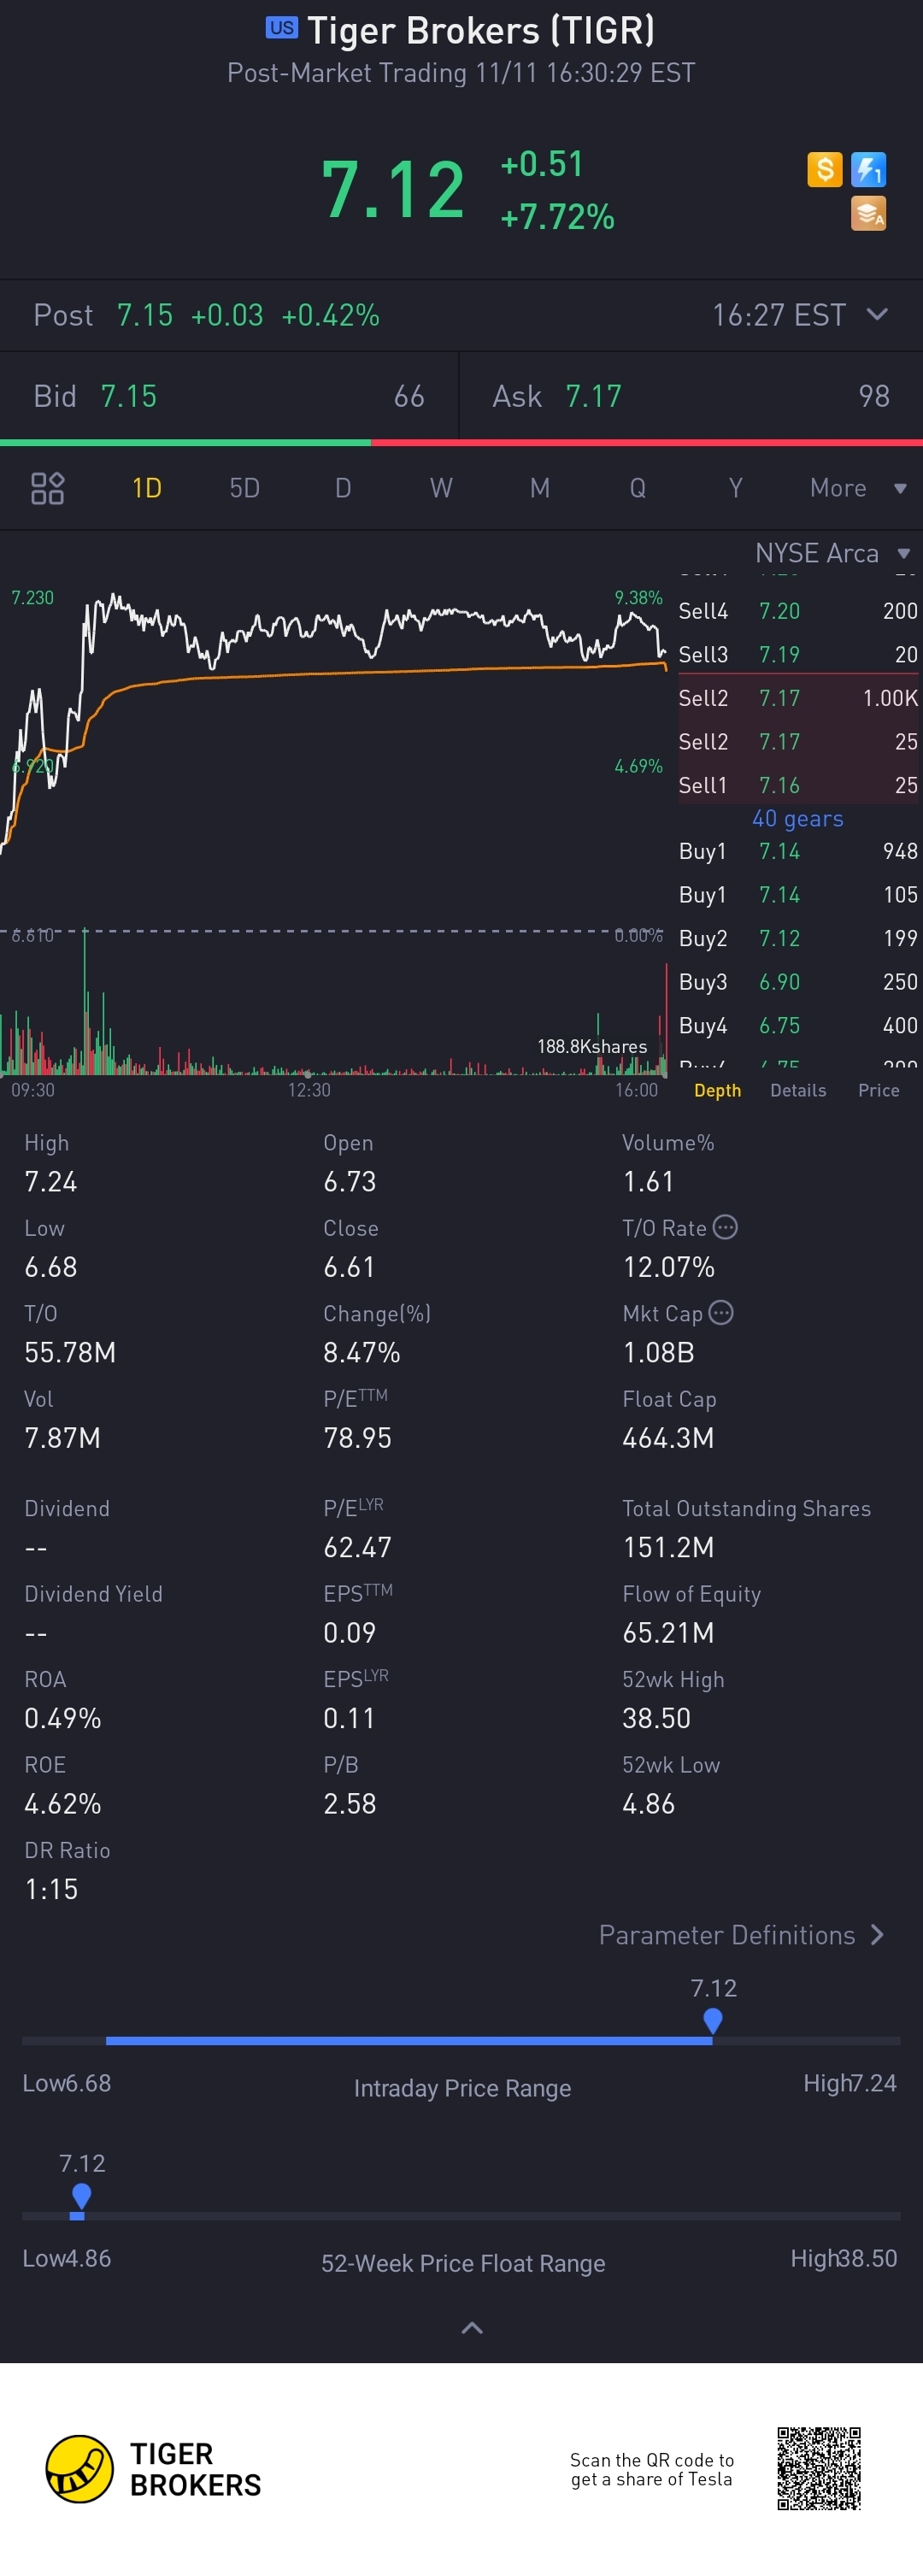
Task: Tap the Tiger Brokers logo
Action: pyautogui.click(x=154, y=2469)
